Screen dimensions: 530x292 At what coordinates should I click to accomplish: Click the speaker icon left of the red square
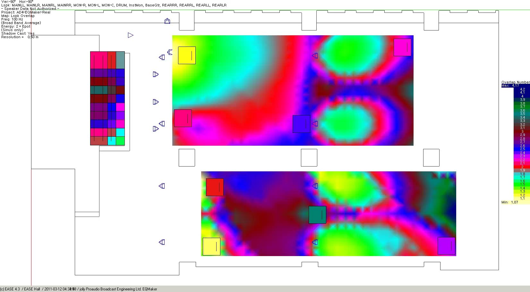click(162, 186)
